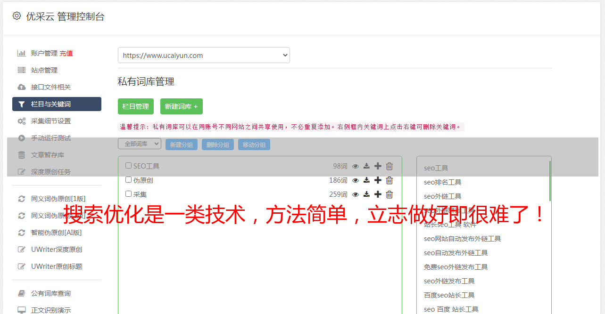Click the red 充值 link
The width and height of the screenshot is (605, 314).
[66, 53]
